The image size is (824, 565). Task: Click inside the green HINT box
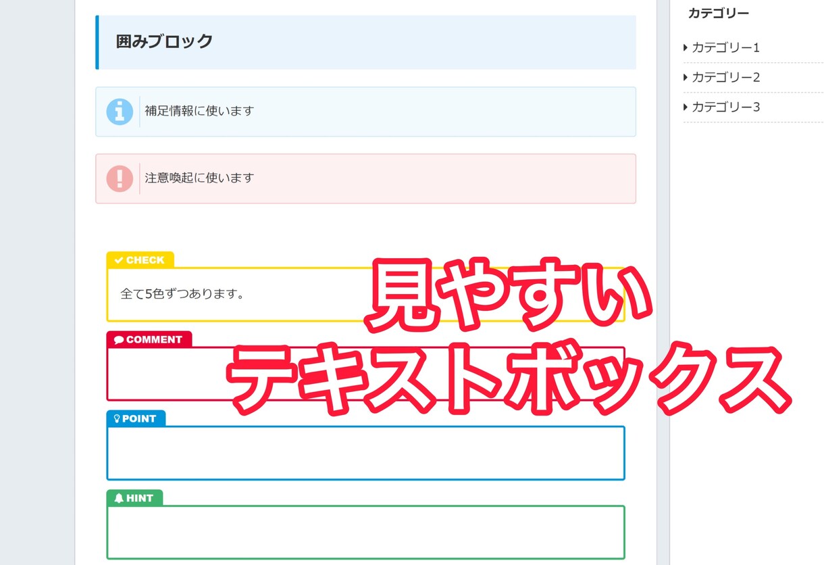pyautogui.click(x=365, y=532)
